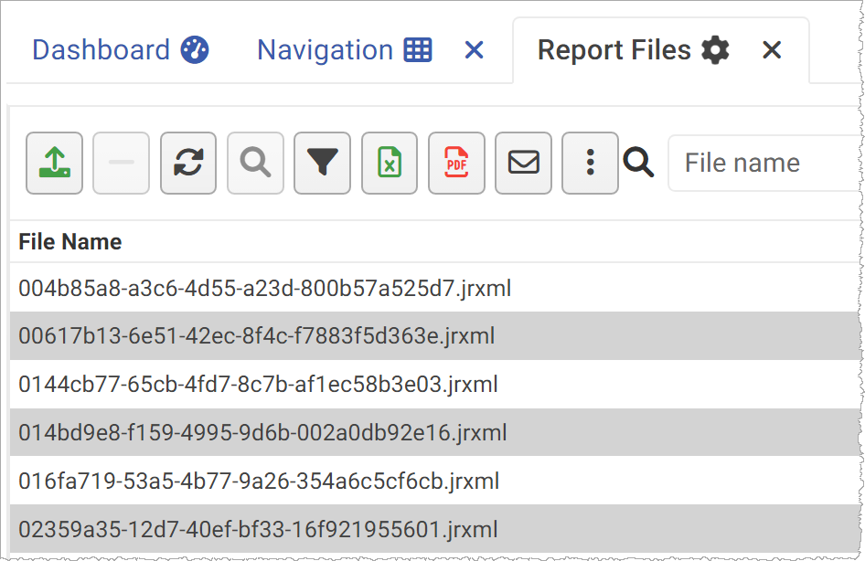Image resolution: width=865 pixels, height=561 pixels.
Task: Select file 02359a35-12d7-40ef-bf33-16f921955601.jrxml
Action: pos(434,529)
